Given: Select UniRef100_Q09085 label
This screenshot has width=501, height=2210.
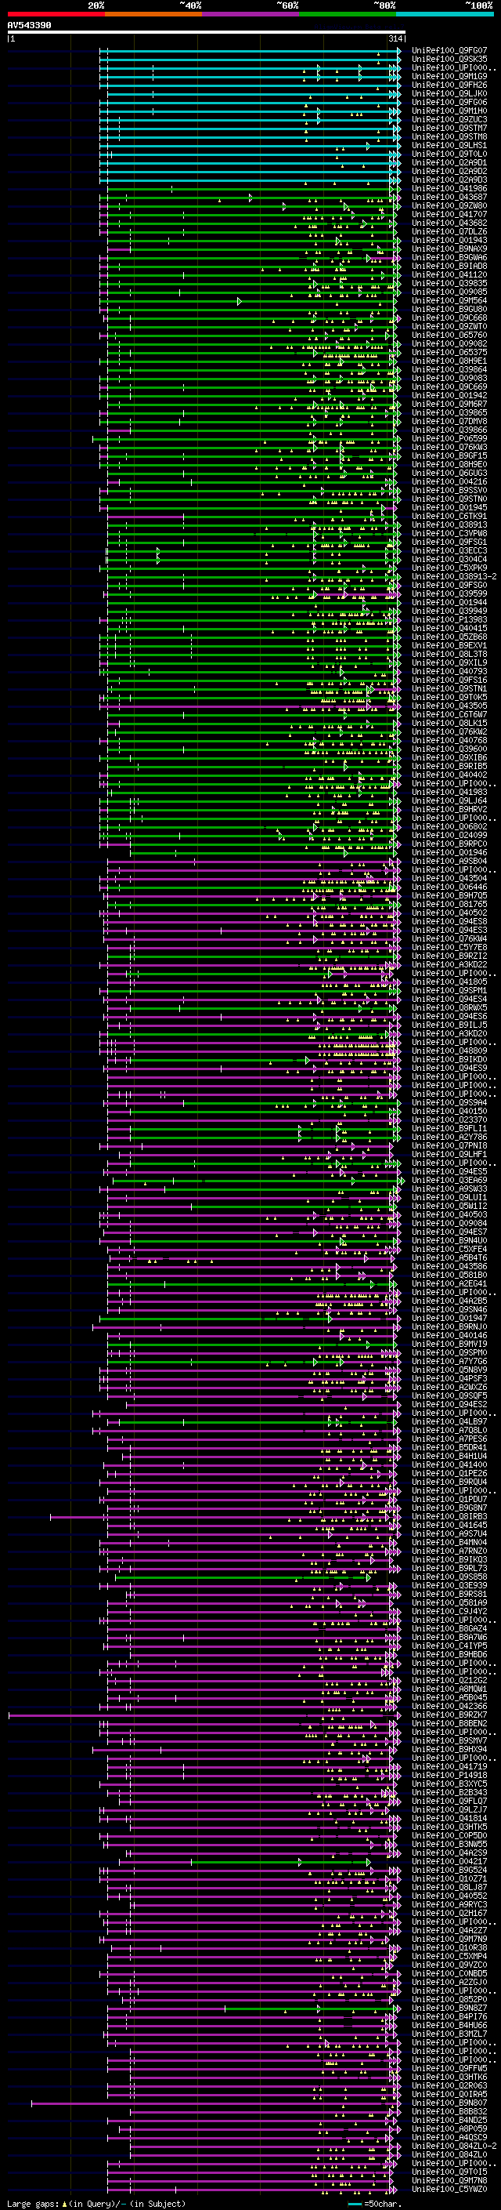Looking at the screenshot, I should point(449,292).
